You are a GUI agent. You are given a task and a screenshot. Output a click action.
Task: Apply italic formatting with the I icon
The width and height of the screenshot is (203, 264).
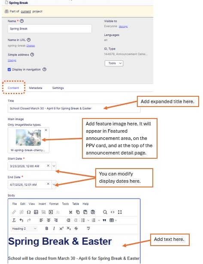point(54,228)
